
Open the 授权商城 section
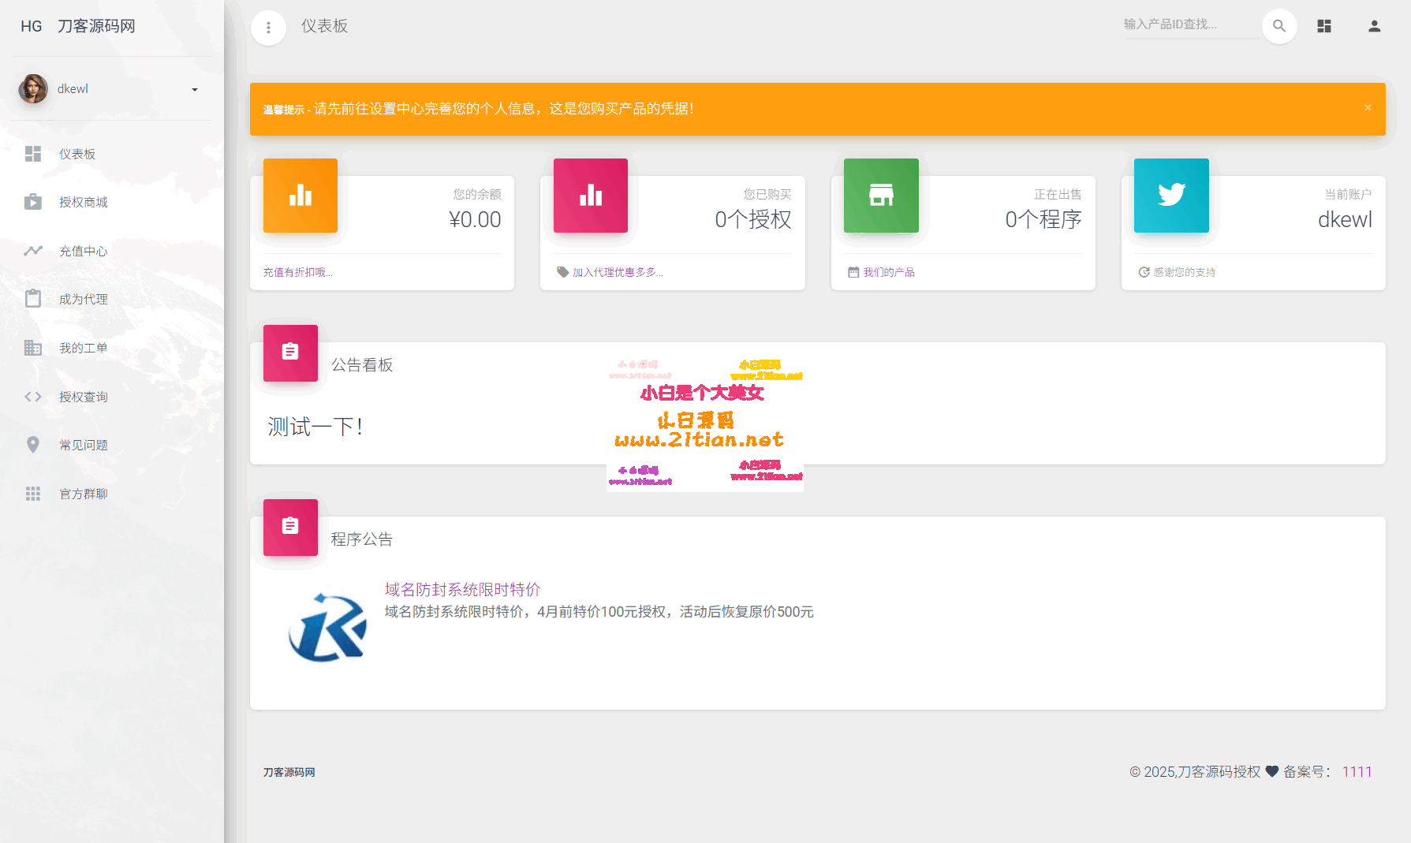(82, 202)
